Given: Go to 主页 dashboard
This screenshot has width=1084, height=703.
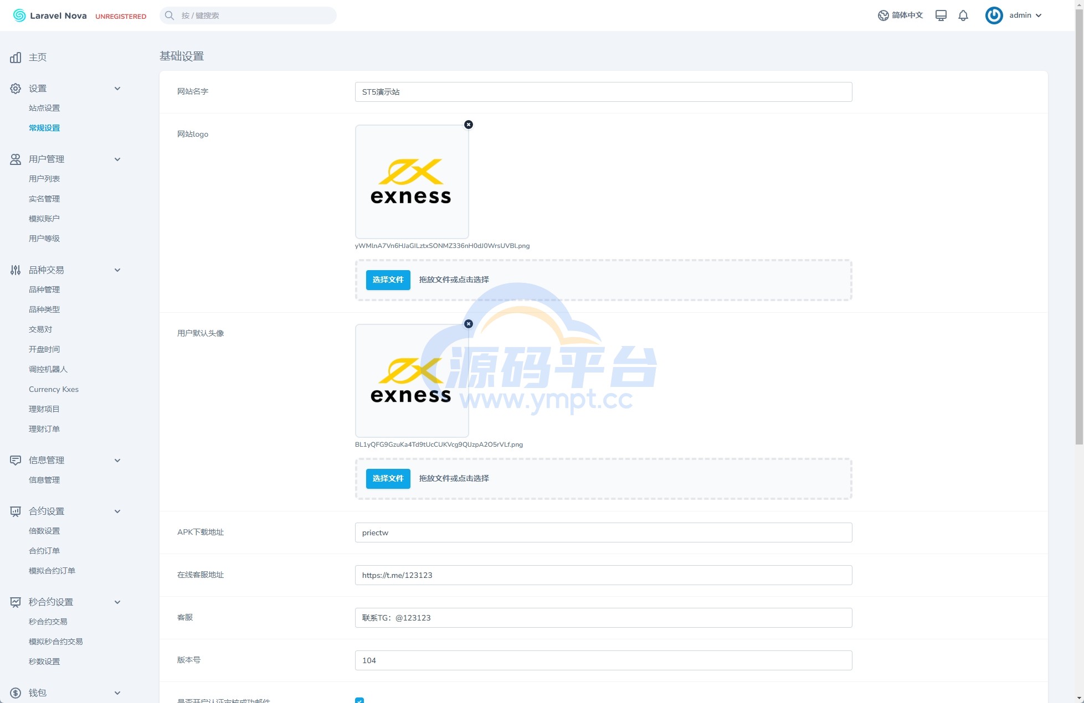Looking at the screenshot, I should pyautogui.click(x=38, y=58).
